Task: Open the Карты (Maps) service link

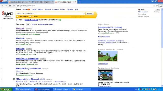Action: click(x=34, y=9)
